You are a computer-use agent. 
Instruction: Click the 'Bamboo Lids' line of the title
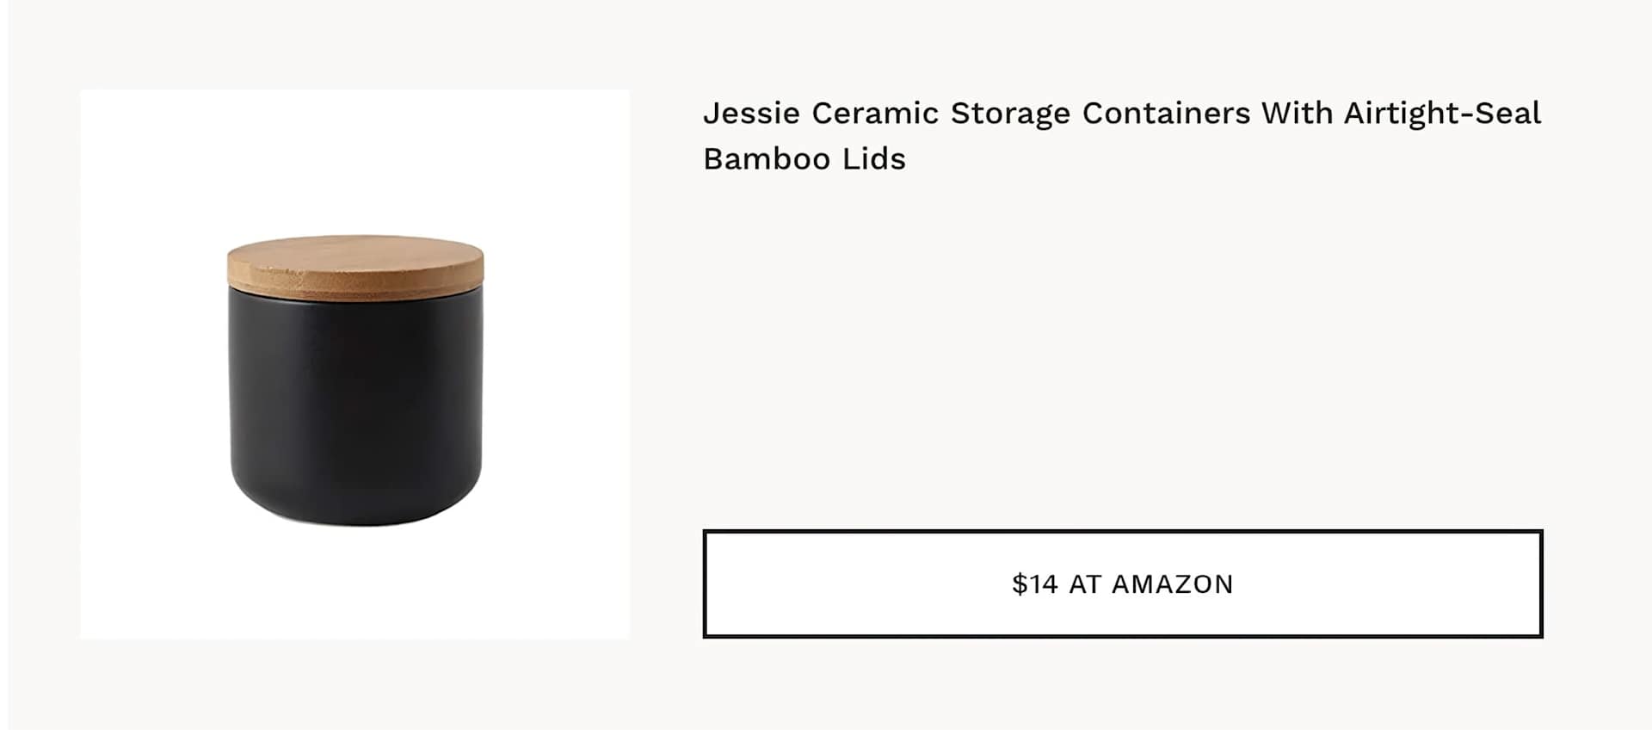click(x=804, y=161)
